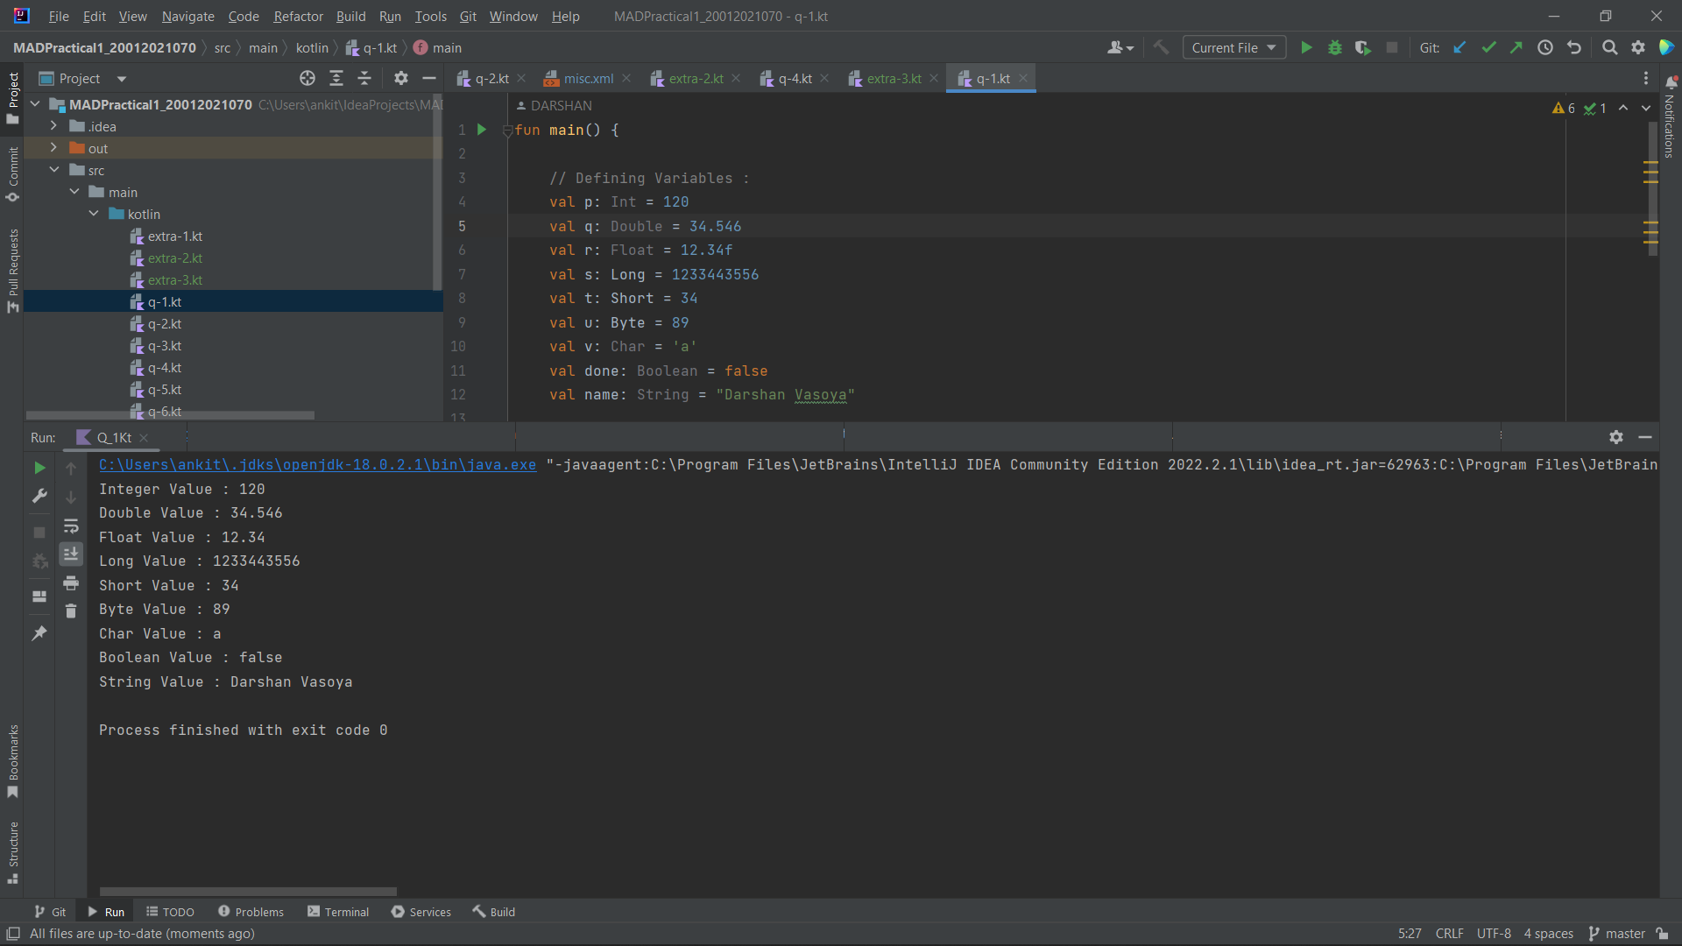The image size is (1682, 946).
Task: Collapse the kotlin folder in project tree
Action: point(94,214)
